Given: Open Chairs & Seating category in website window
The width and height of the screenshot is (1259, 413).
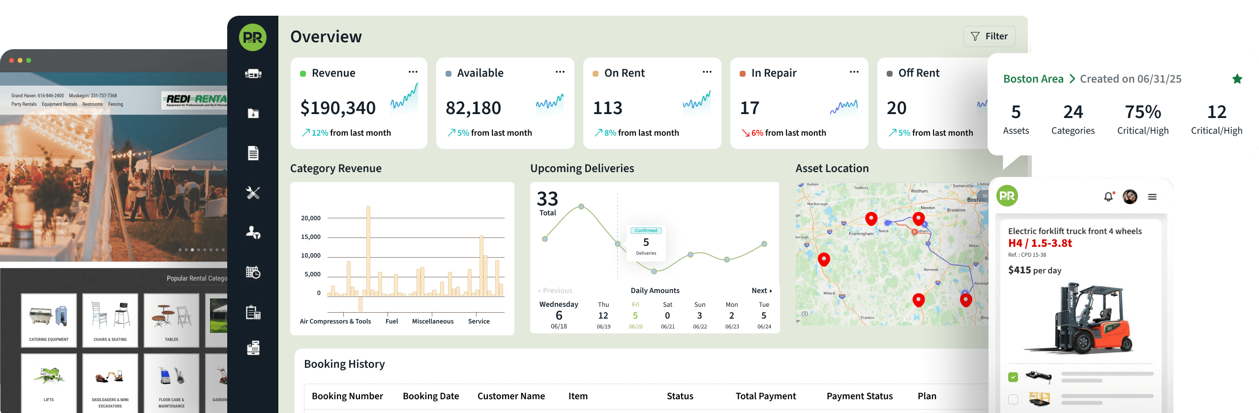Looking at the screenshot, I should click(110, 320).
